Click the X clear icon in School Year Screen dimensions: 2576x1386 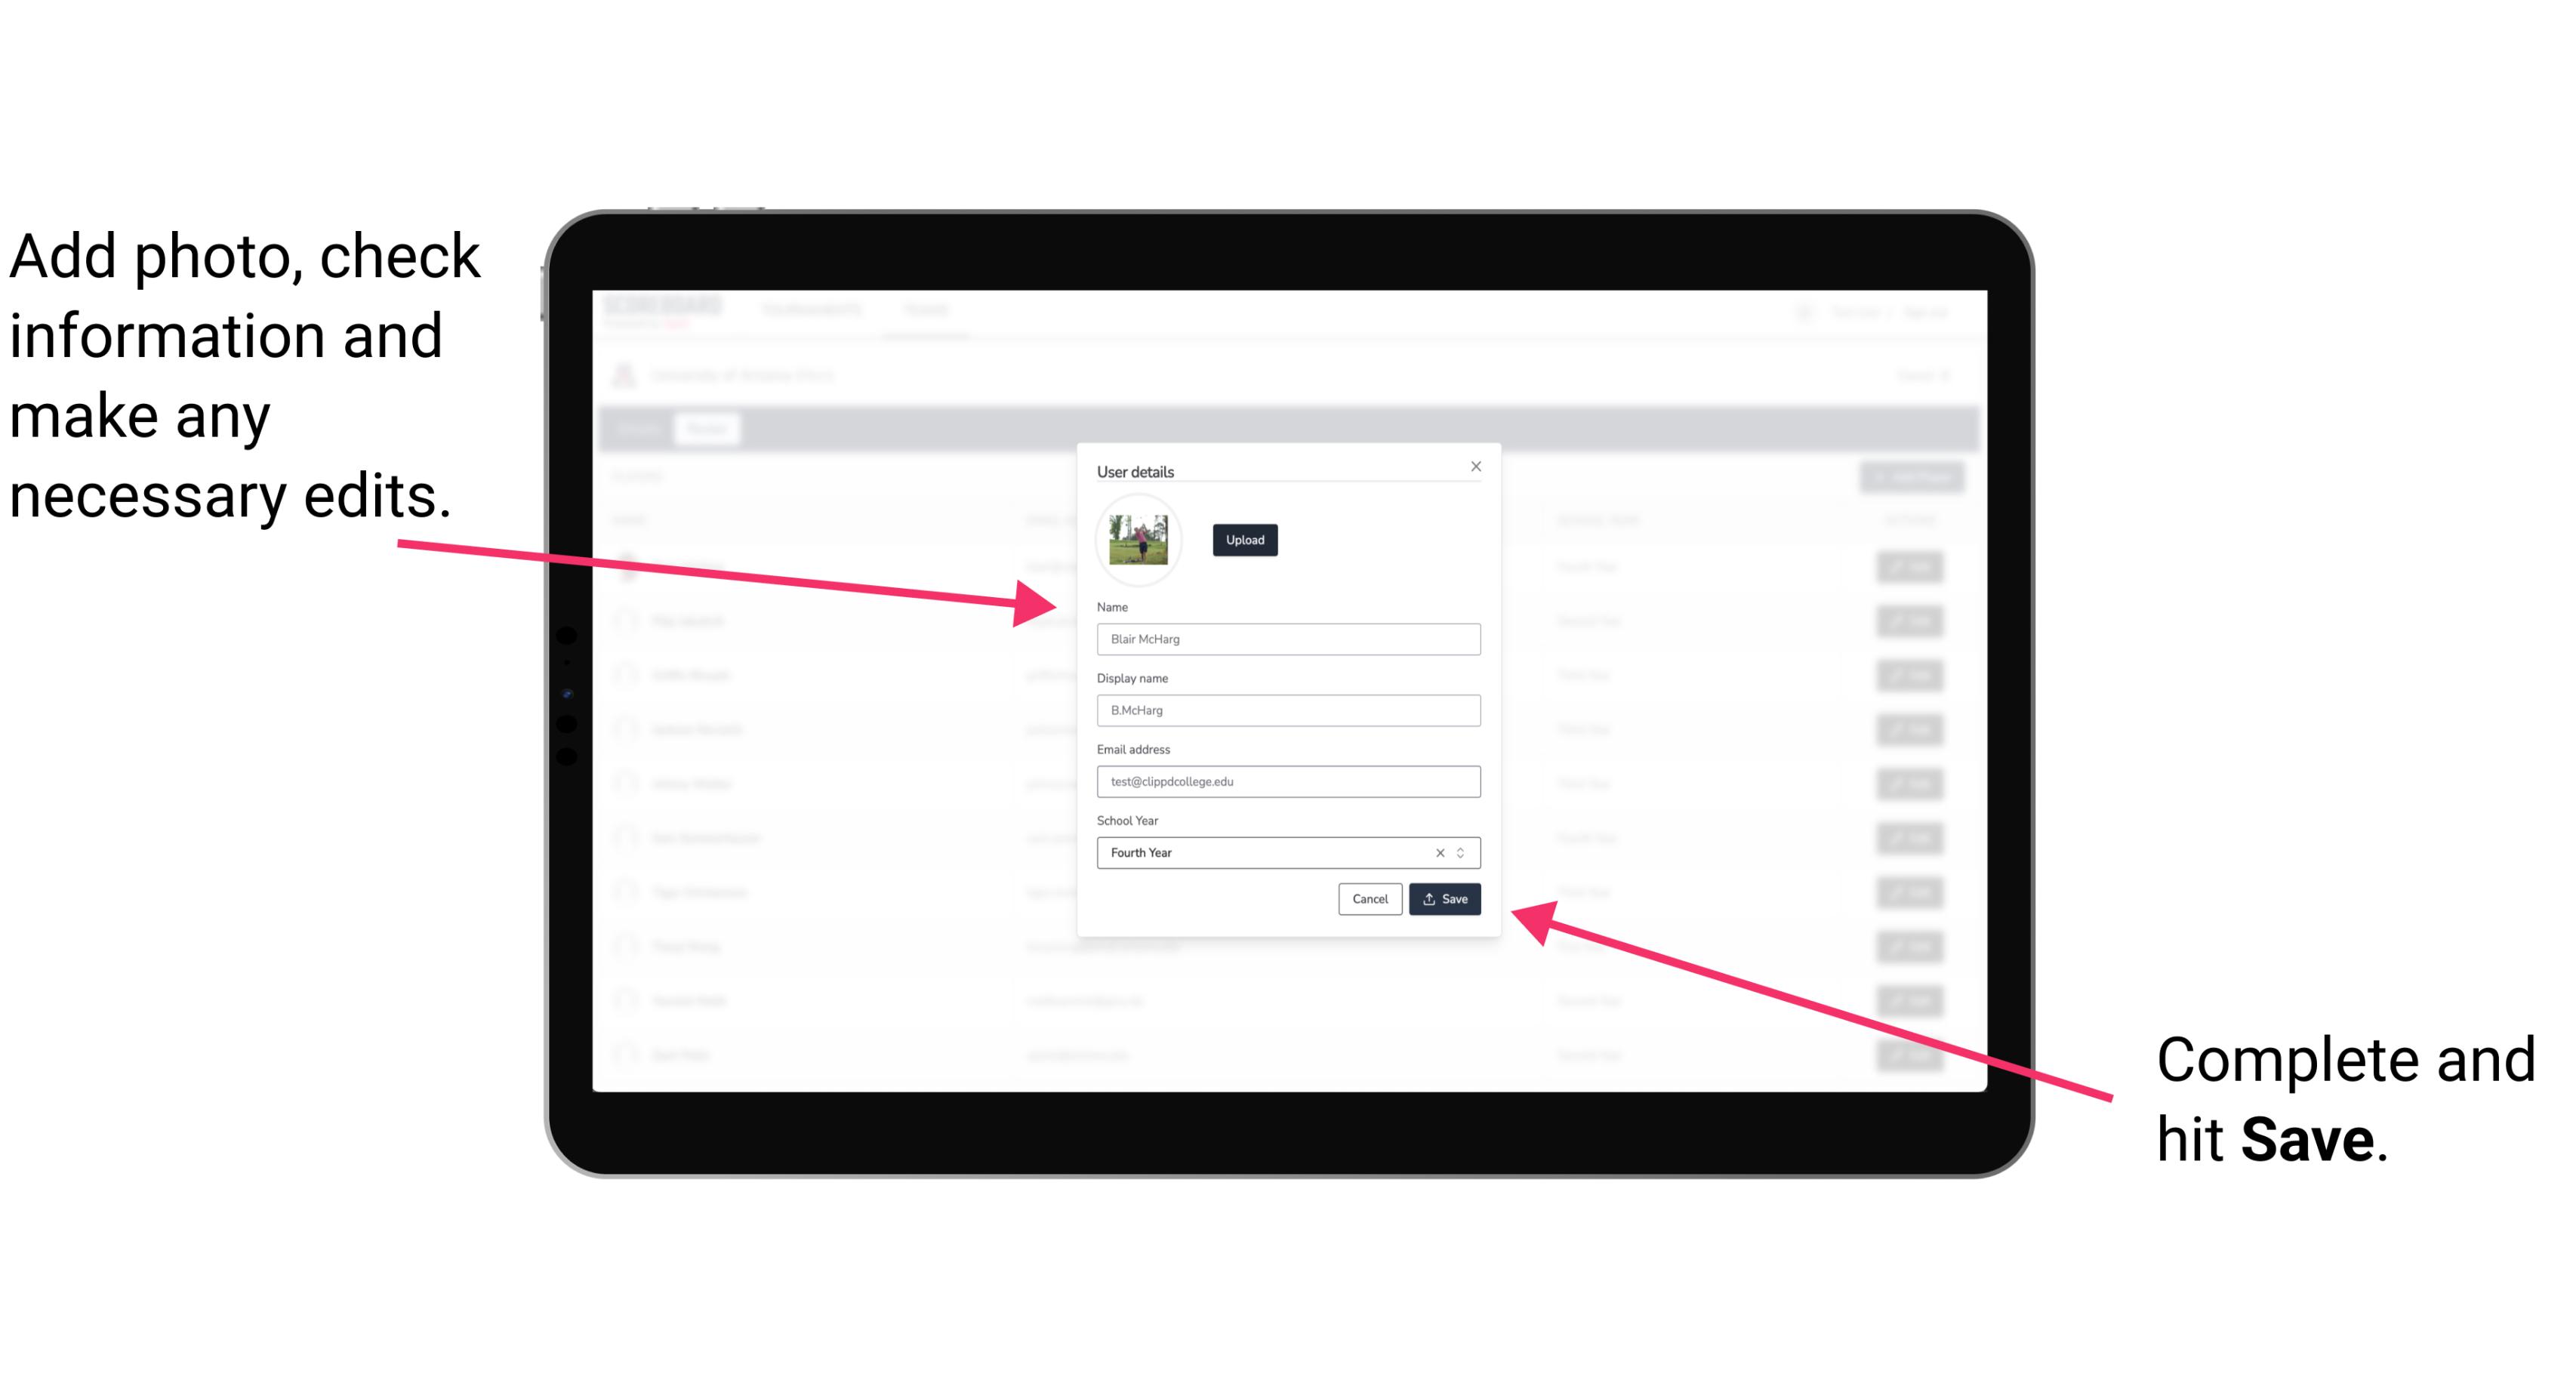pyautogui.click(x=1439, y=852)
